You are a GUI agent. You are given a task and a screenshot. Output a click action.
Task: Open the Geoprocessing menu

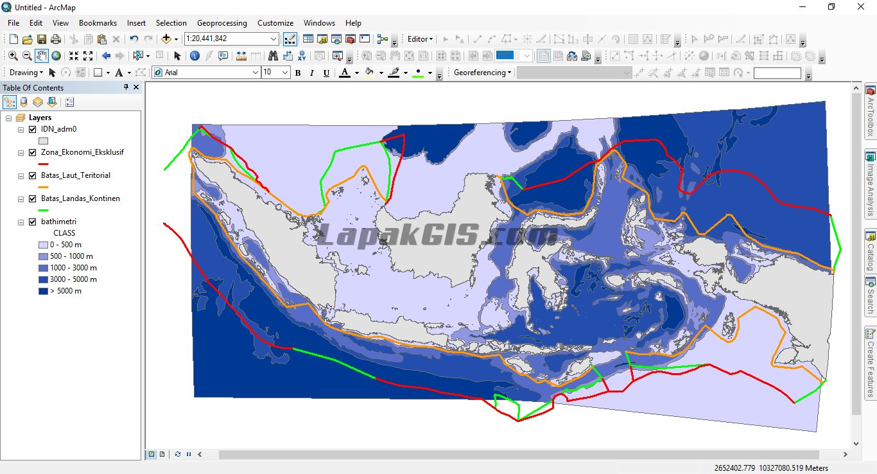222,23
